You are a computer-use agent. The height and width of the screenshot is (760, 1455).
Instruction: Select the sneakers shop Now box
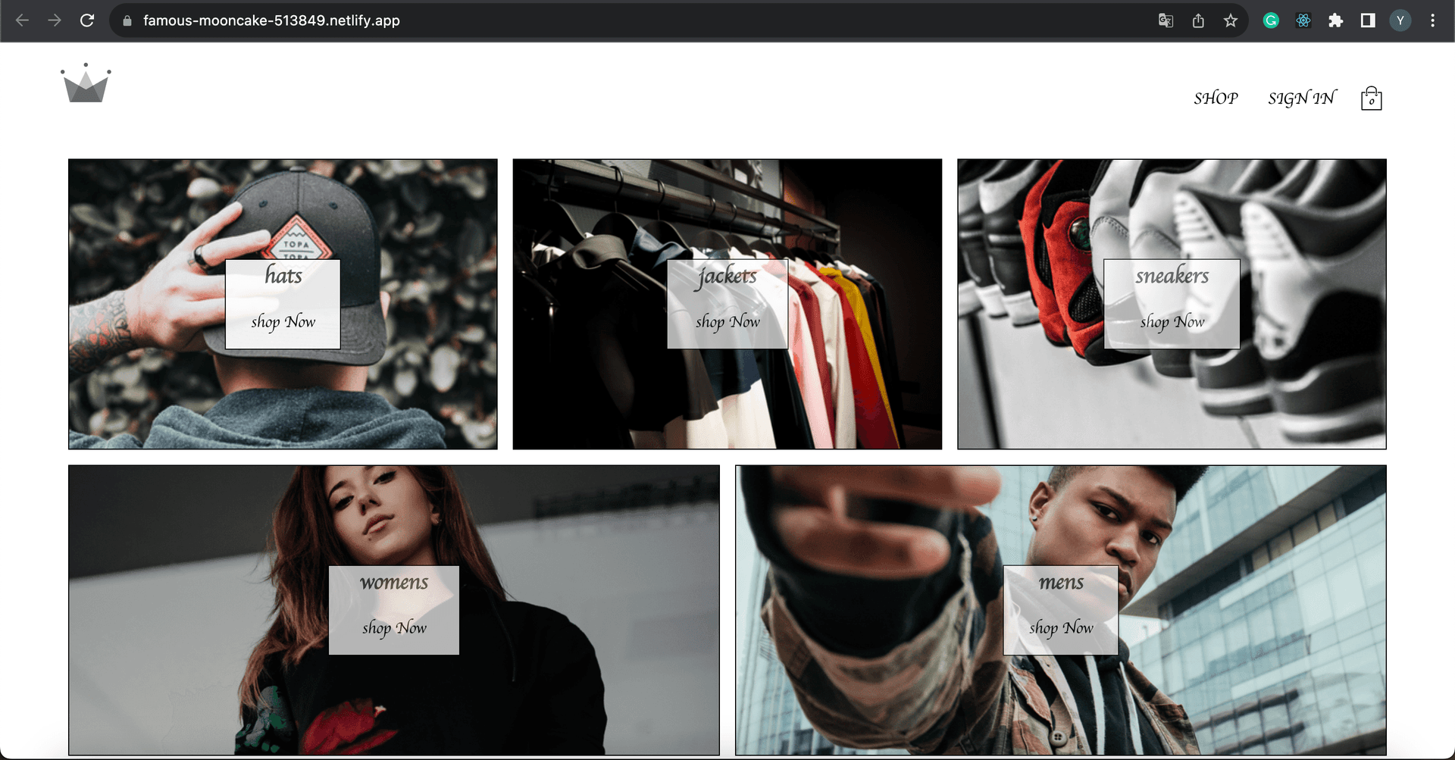1172,304
